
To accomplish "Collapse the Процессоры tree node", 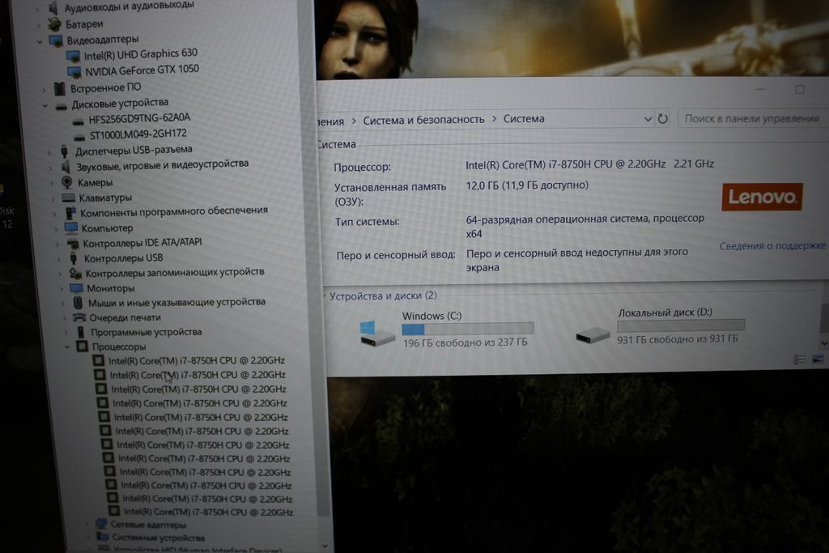I will [x=67, y=347].
